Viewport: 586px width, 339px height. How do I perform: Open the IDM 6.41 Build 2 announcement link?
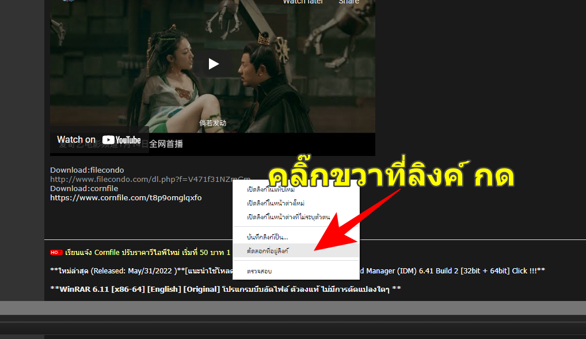298,271
